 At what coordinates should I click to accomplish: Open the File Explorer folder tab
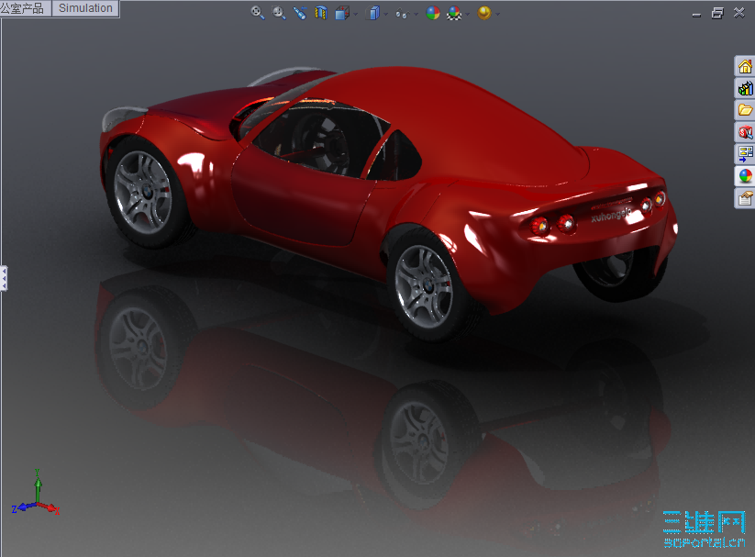pos(745,110)
